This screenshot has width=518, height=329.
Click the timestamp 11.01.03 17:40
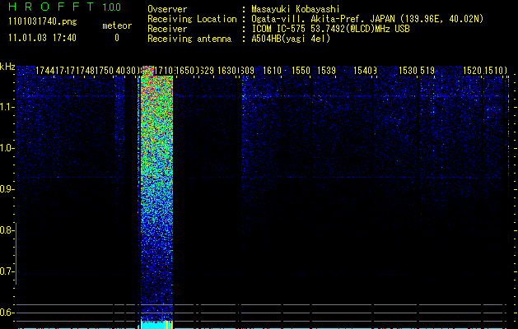[42, 38]
